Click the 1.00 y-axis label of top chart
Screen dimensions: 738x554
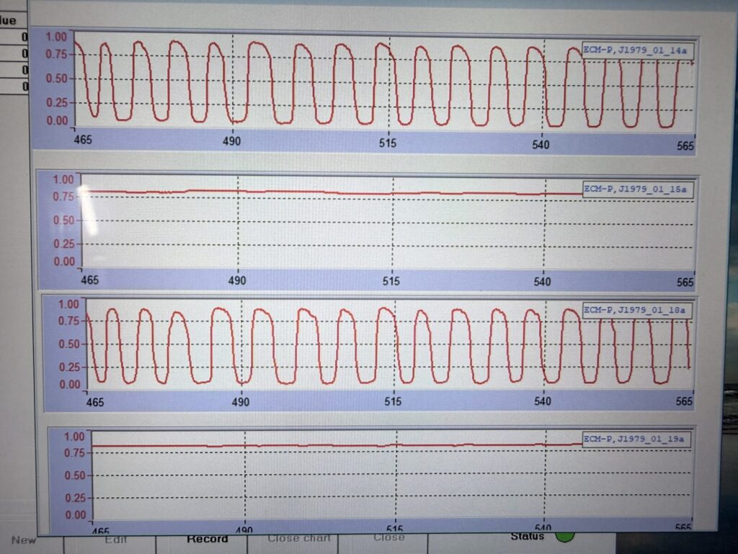(x=56, y=37)
